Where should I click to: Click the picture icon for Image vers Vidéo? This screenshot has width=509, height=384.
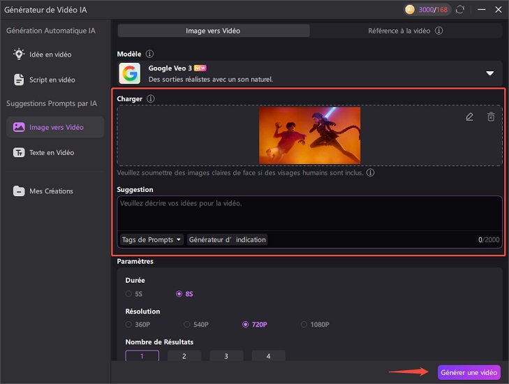[x=19, y=127]
